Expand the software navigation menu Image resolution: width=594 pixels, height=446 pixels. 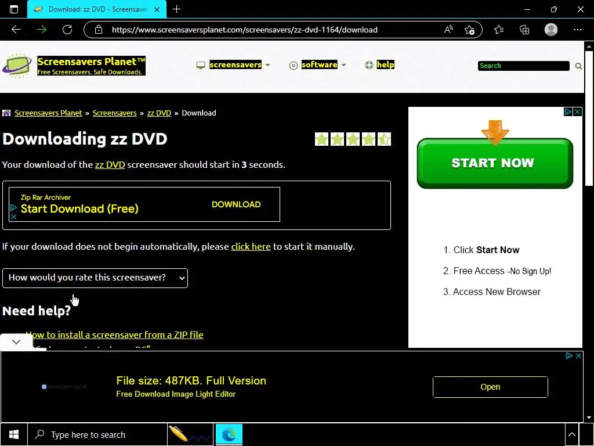[x=317, y=65]
